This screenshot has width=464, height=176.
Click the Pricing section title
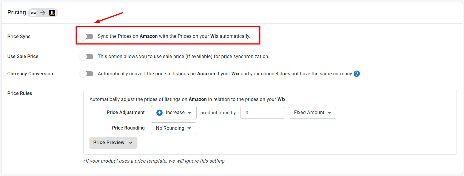pos(17,12)
